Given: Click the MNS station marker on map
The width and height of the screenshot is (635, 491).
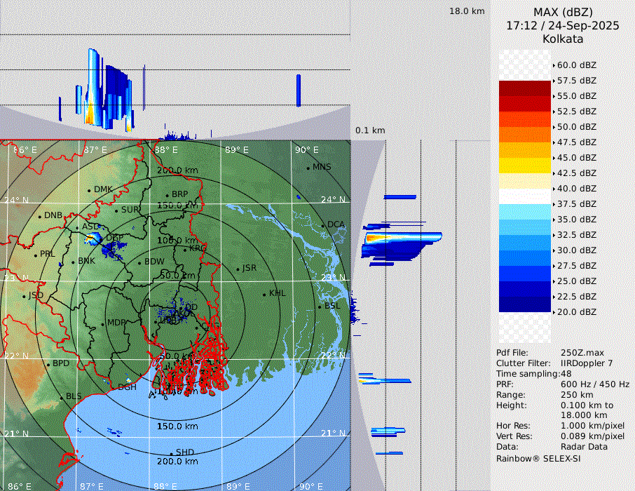Looking at the screenshot, I should (308, 168).
